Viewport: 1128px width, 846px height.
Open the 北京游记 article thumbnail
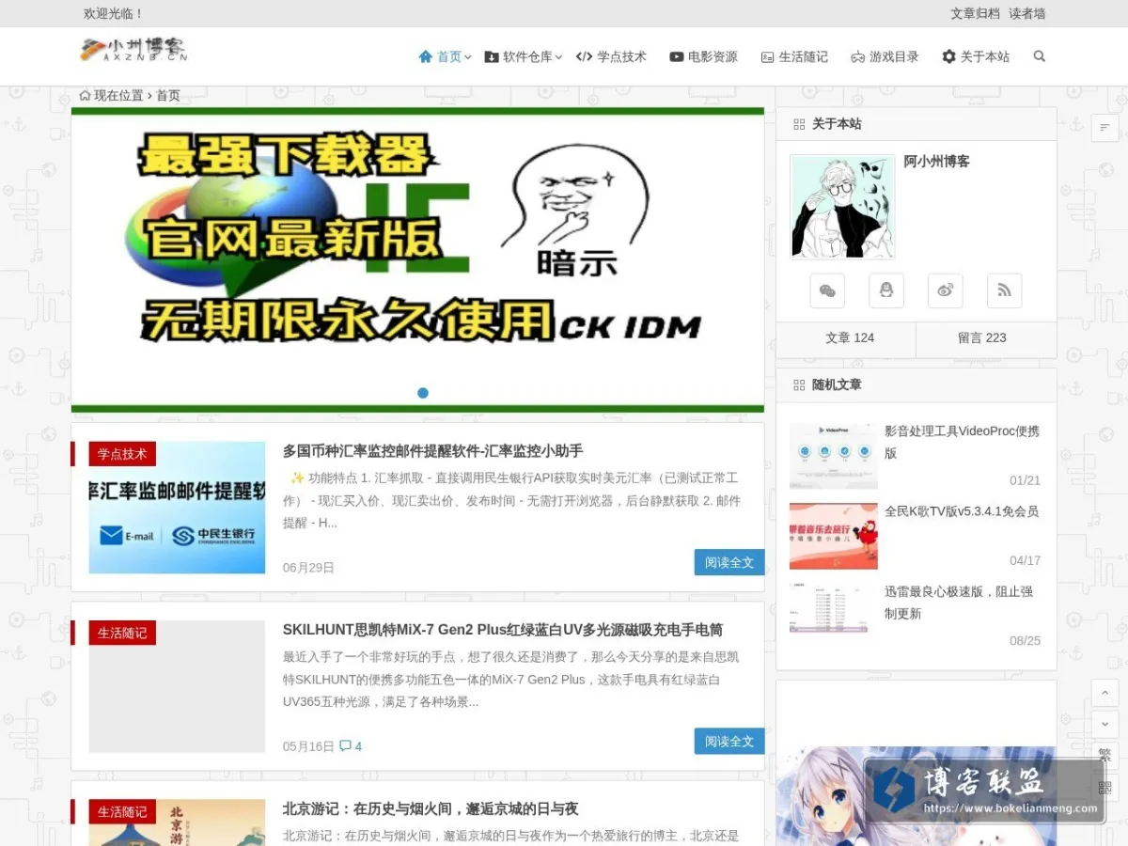pyautogui.click(x=177, y=822)
